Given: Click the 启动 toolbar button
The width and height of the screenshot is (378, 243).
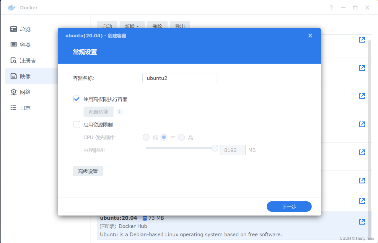Looking at the screenshot, I should (x=107, y=26).
